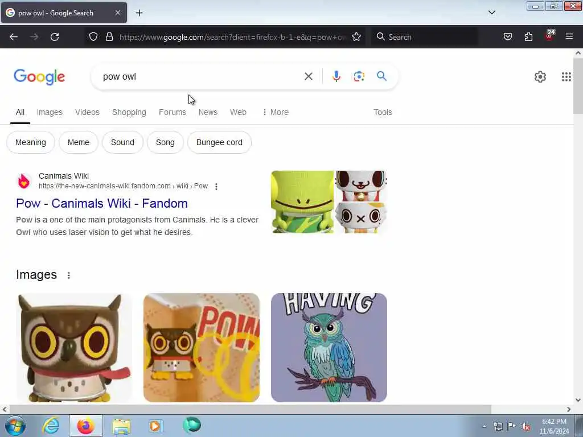
Task: Click into Google search query field
Action: [x=201, y=77]
